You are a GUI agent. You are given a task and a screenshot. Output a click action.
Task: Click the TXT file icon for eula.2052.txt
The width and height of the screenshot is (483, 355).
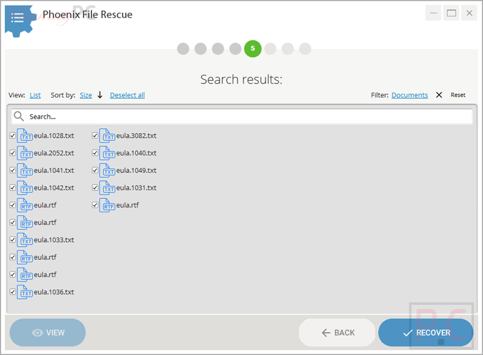[x=25, y=153]
